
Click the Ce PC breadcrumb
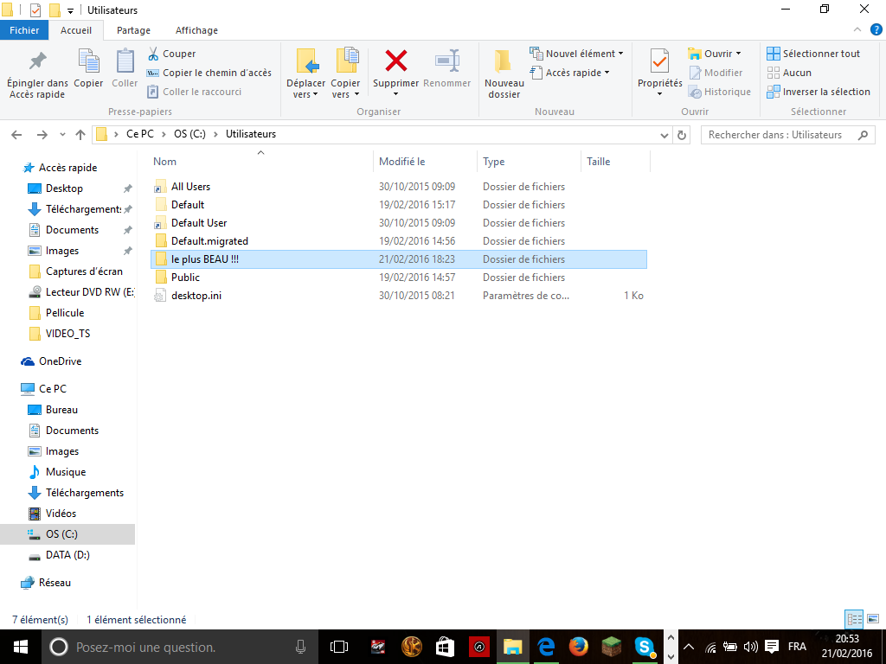(140, 134)
